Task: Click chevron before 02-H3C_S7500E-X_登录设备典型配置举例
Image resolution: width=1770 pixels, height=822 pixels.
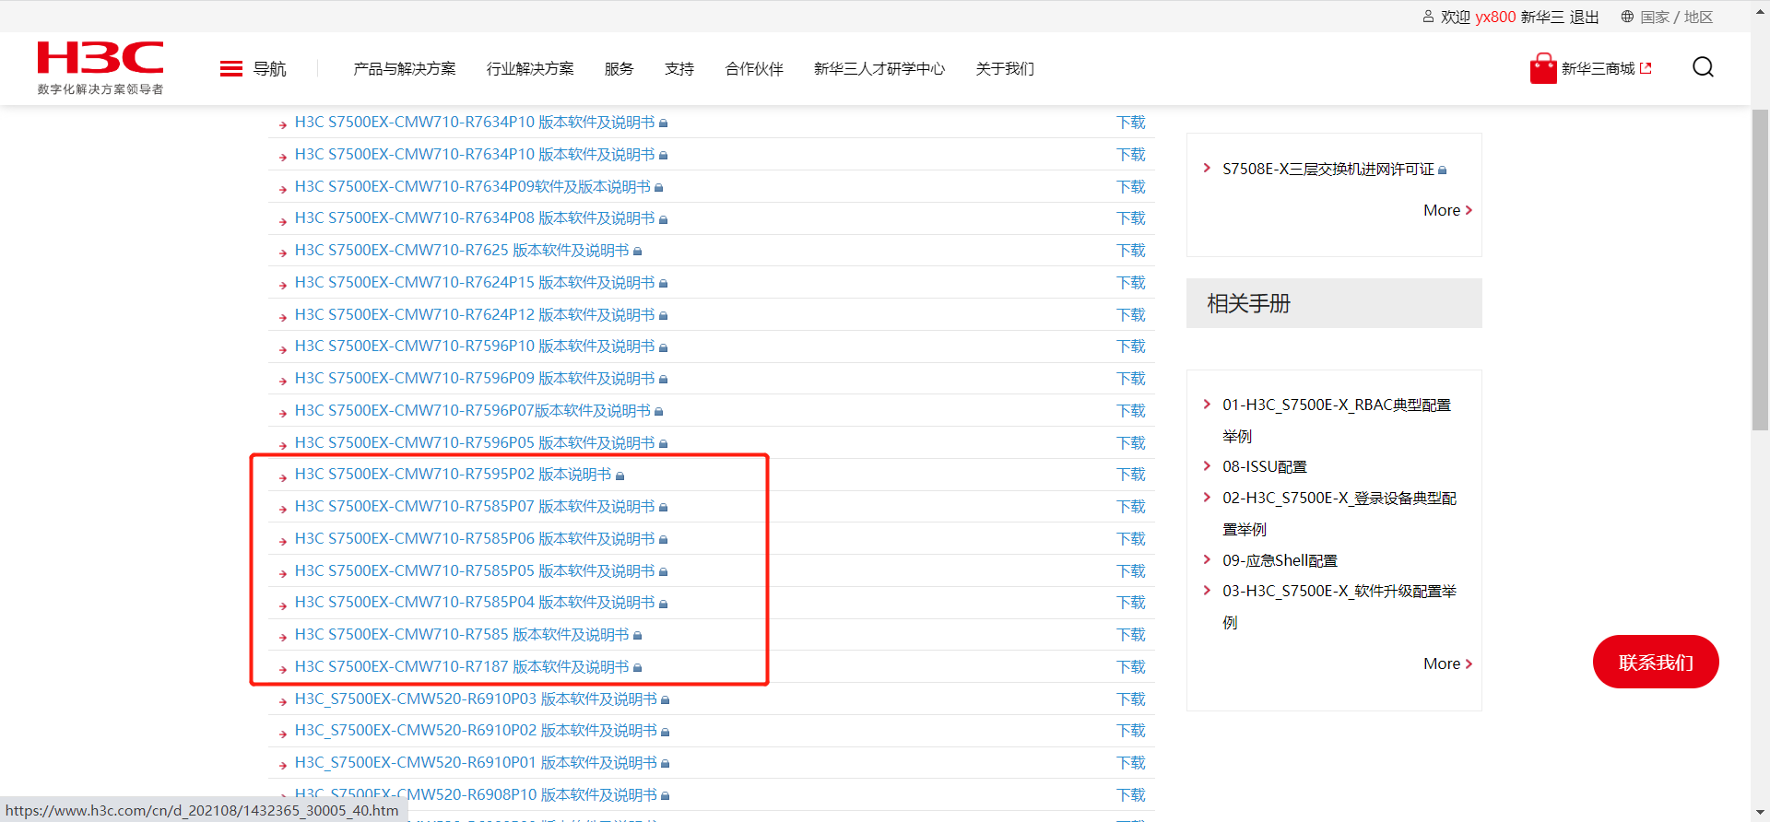Action: 1207,497
